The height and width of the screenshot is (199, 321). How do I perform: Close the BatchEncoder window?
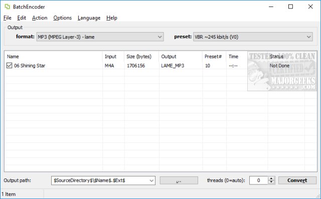(310, 7)
